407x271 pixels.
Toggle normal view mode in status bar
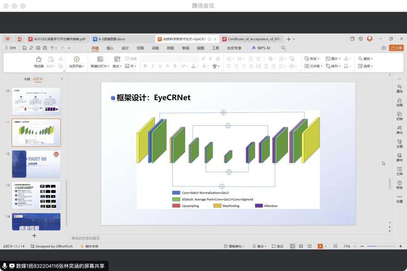tap(293, 246)
